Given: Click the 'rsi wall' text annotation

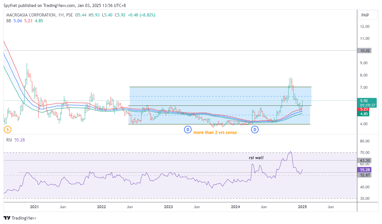Looking at the screenshot, I should coord(256,158).
